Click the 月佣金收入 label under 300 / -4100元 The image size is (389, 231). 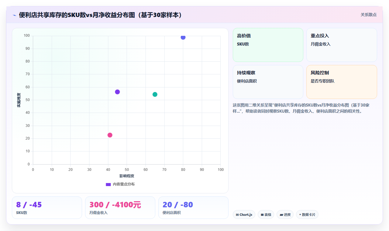coord(98,213)
